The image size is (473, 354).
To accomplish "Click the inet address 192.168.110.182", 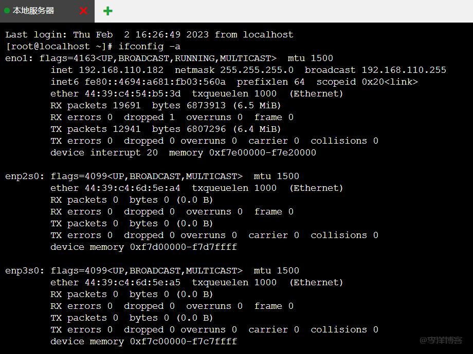I will click(x=121, y=70).
